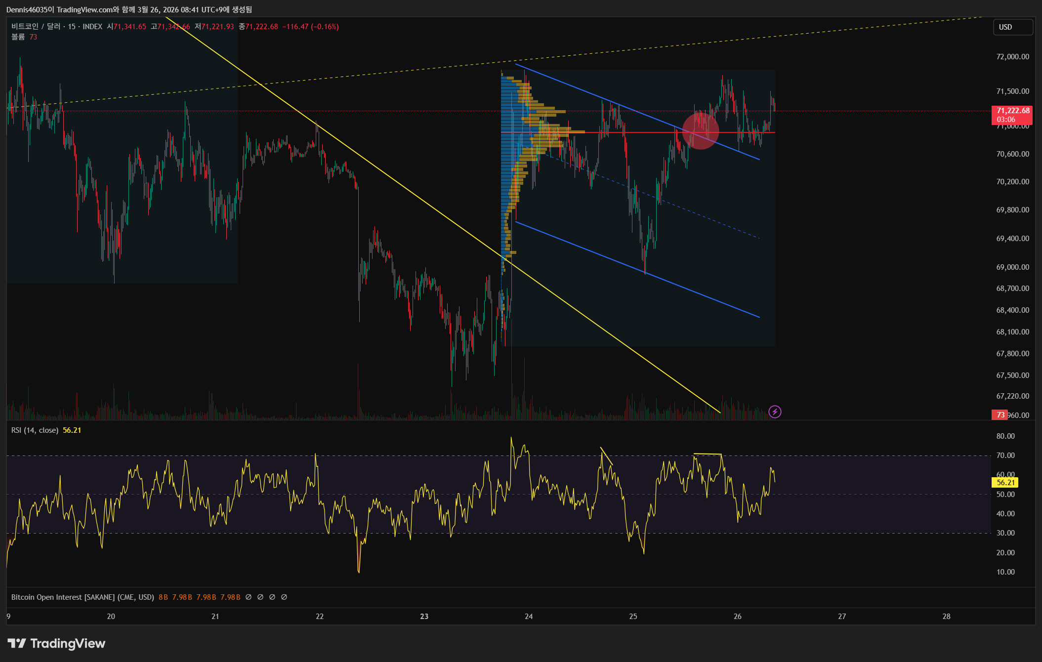Click the 69,000.00 price axis label
Viewport: 1042px width, 662px height.
[1012, 267]
